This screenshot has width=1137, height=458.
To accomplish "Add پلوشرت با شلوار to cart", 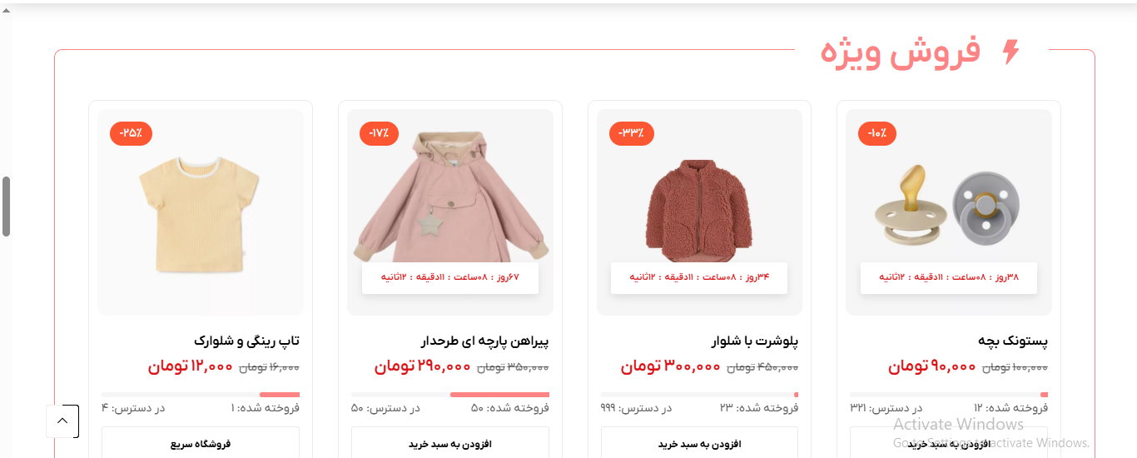I will point(699,443).
